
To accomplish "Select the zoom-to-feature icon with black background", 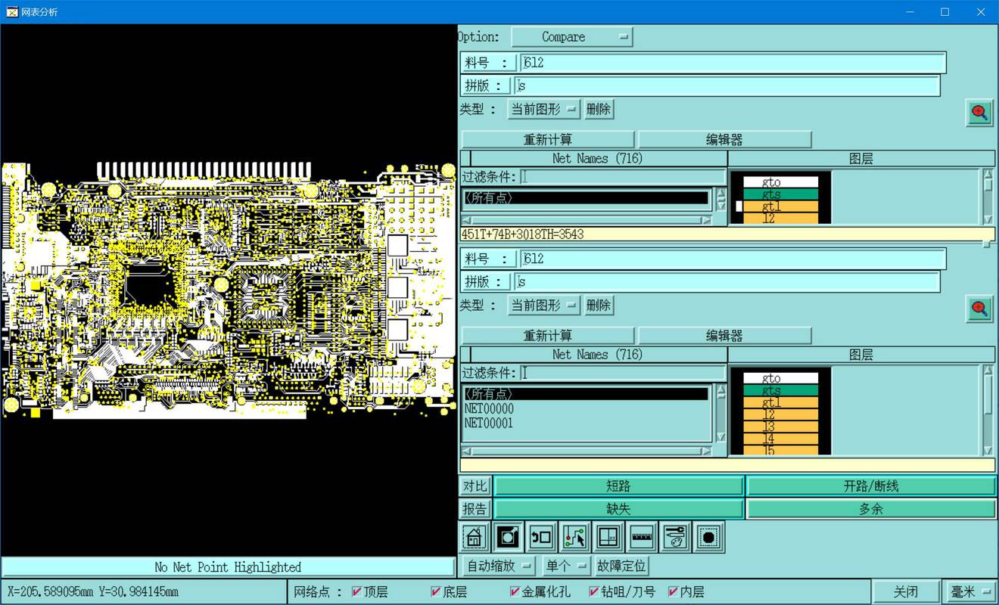I will pyautogui.click(x=507, y=537).
